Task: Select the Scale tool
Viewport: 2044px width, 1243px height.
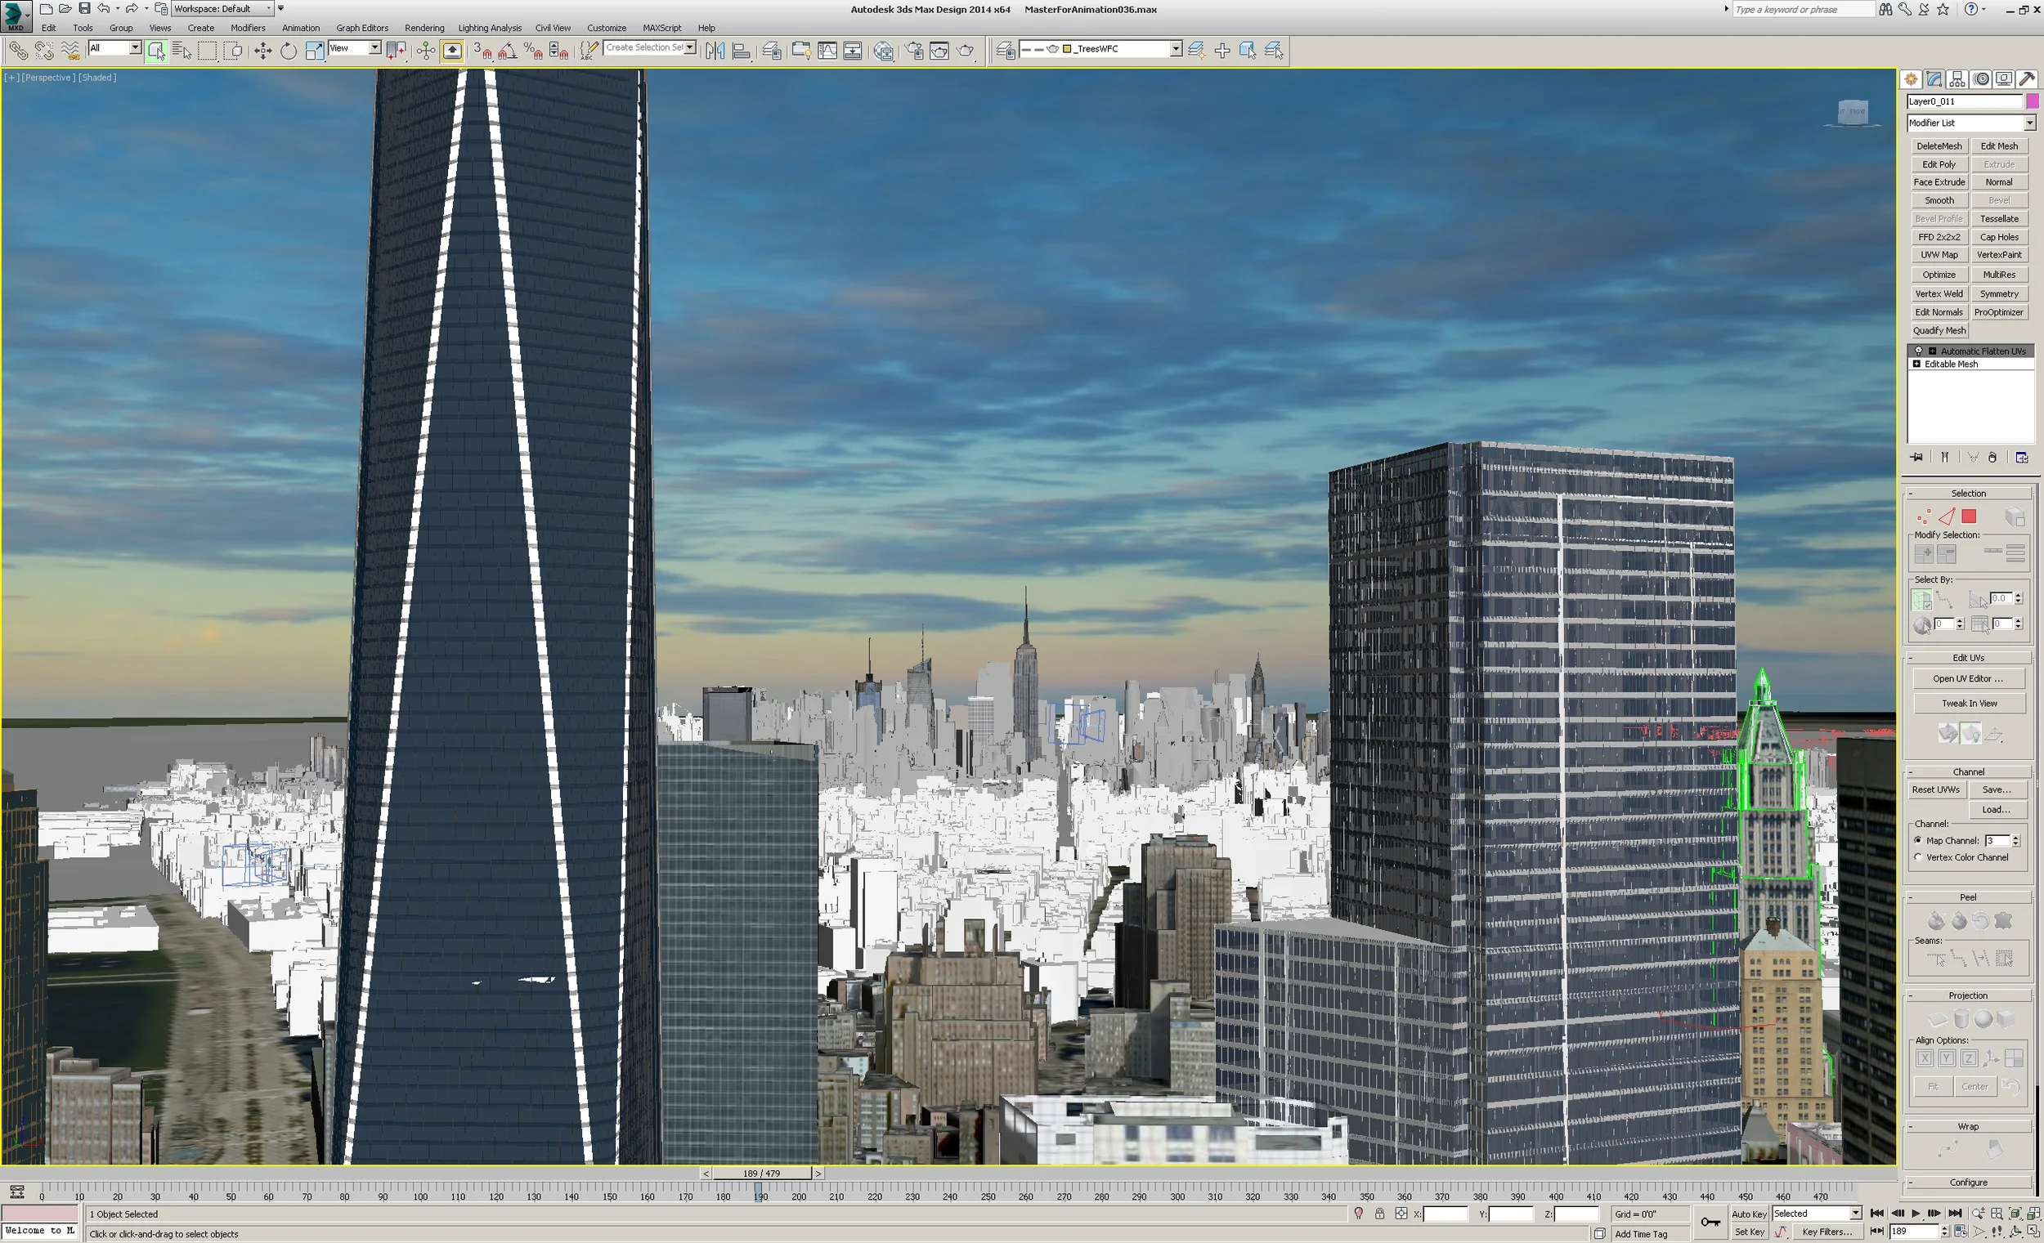Action: click(x=315, y=51)
